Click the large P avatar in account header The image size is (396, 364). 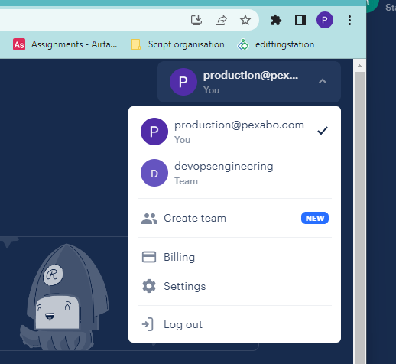point(183,82)
